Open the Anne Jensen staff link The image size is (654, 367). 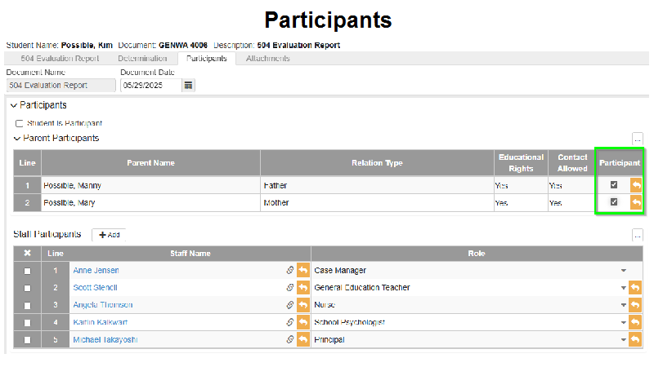tap(96, 271)
